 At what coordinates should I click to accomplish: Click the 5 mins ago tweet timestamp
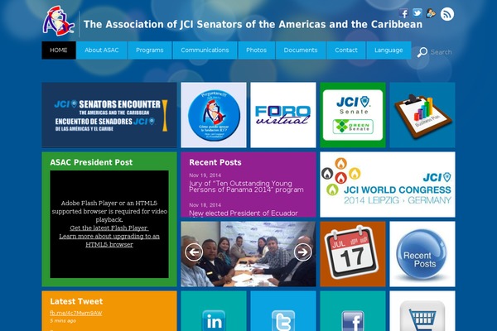click(63, 320)
